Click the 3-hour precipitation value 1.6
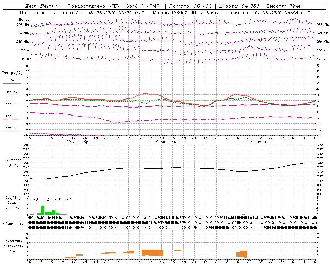330x264 pixels. 57,200
